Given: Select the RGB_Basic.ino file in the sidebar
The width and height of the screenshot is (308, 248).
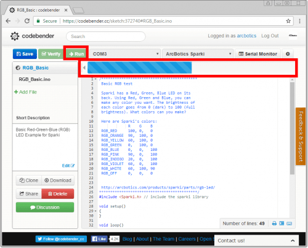Looking at the screenshot, I should 34,79.
